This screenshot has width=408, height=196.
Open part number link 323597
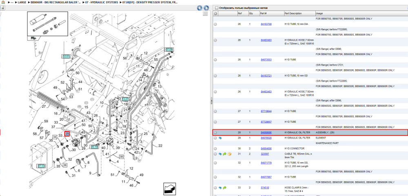coord(265,154)
